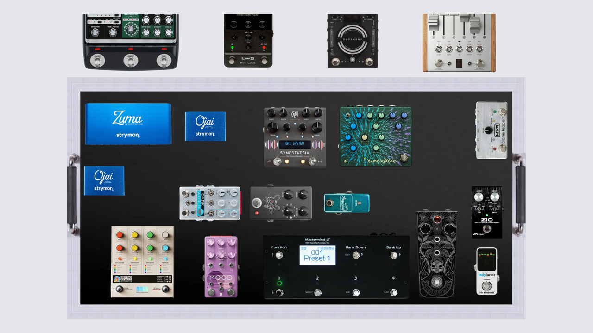
Task: Click the center Favorite footswitch on tape echo
Action: (x=130, y=60)
